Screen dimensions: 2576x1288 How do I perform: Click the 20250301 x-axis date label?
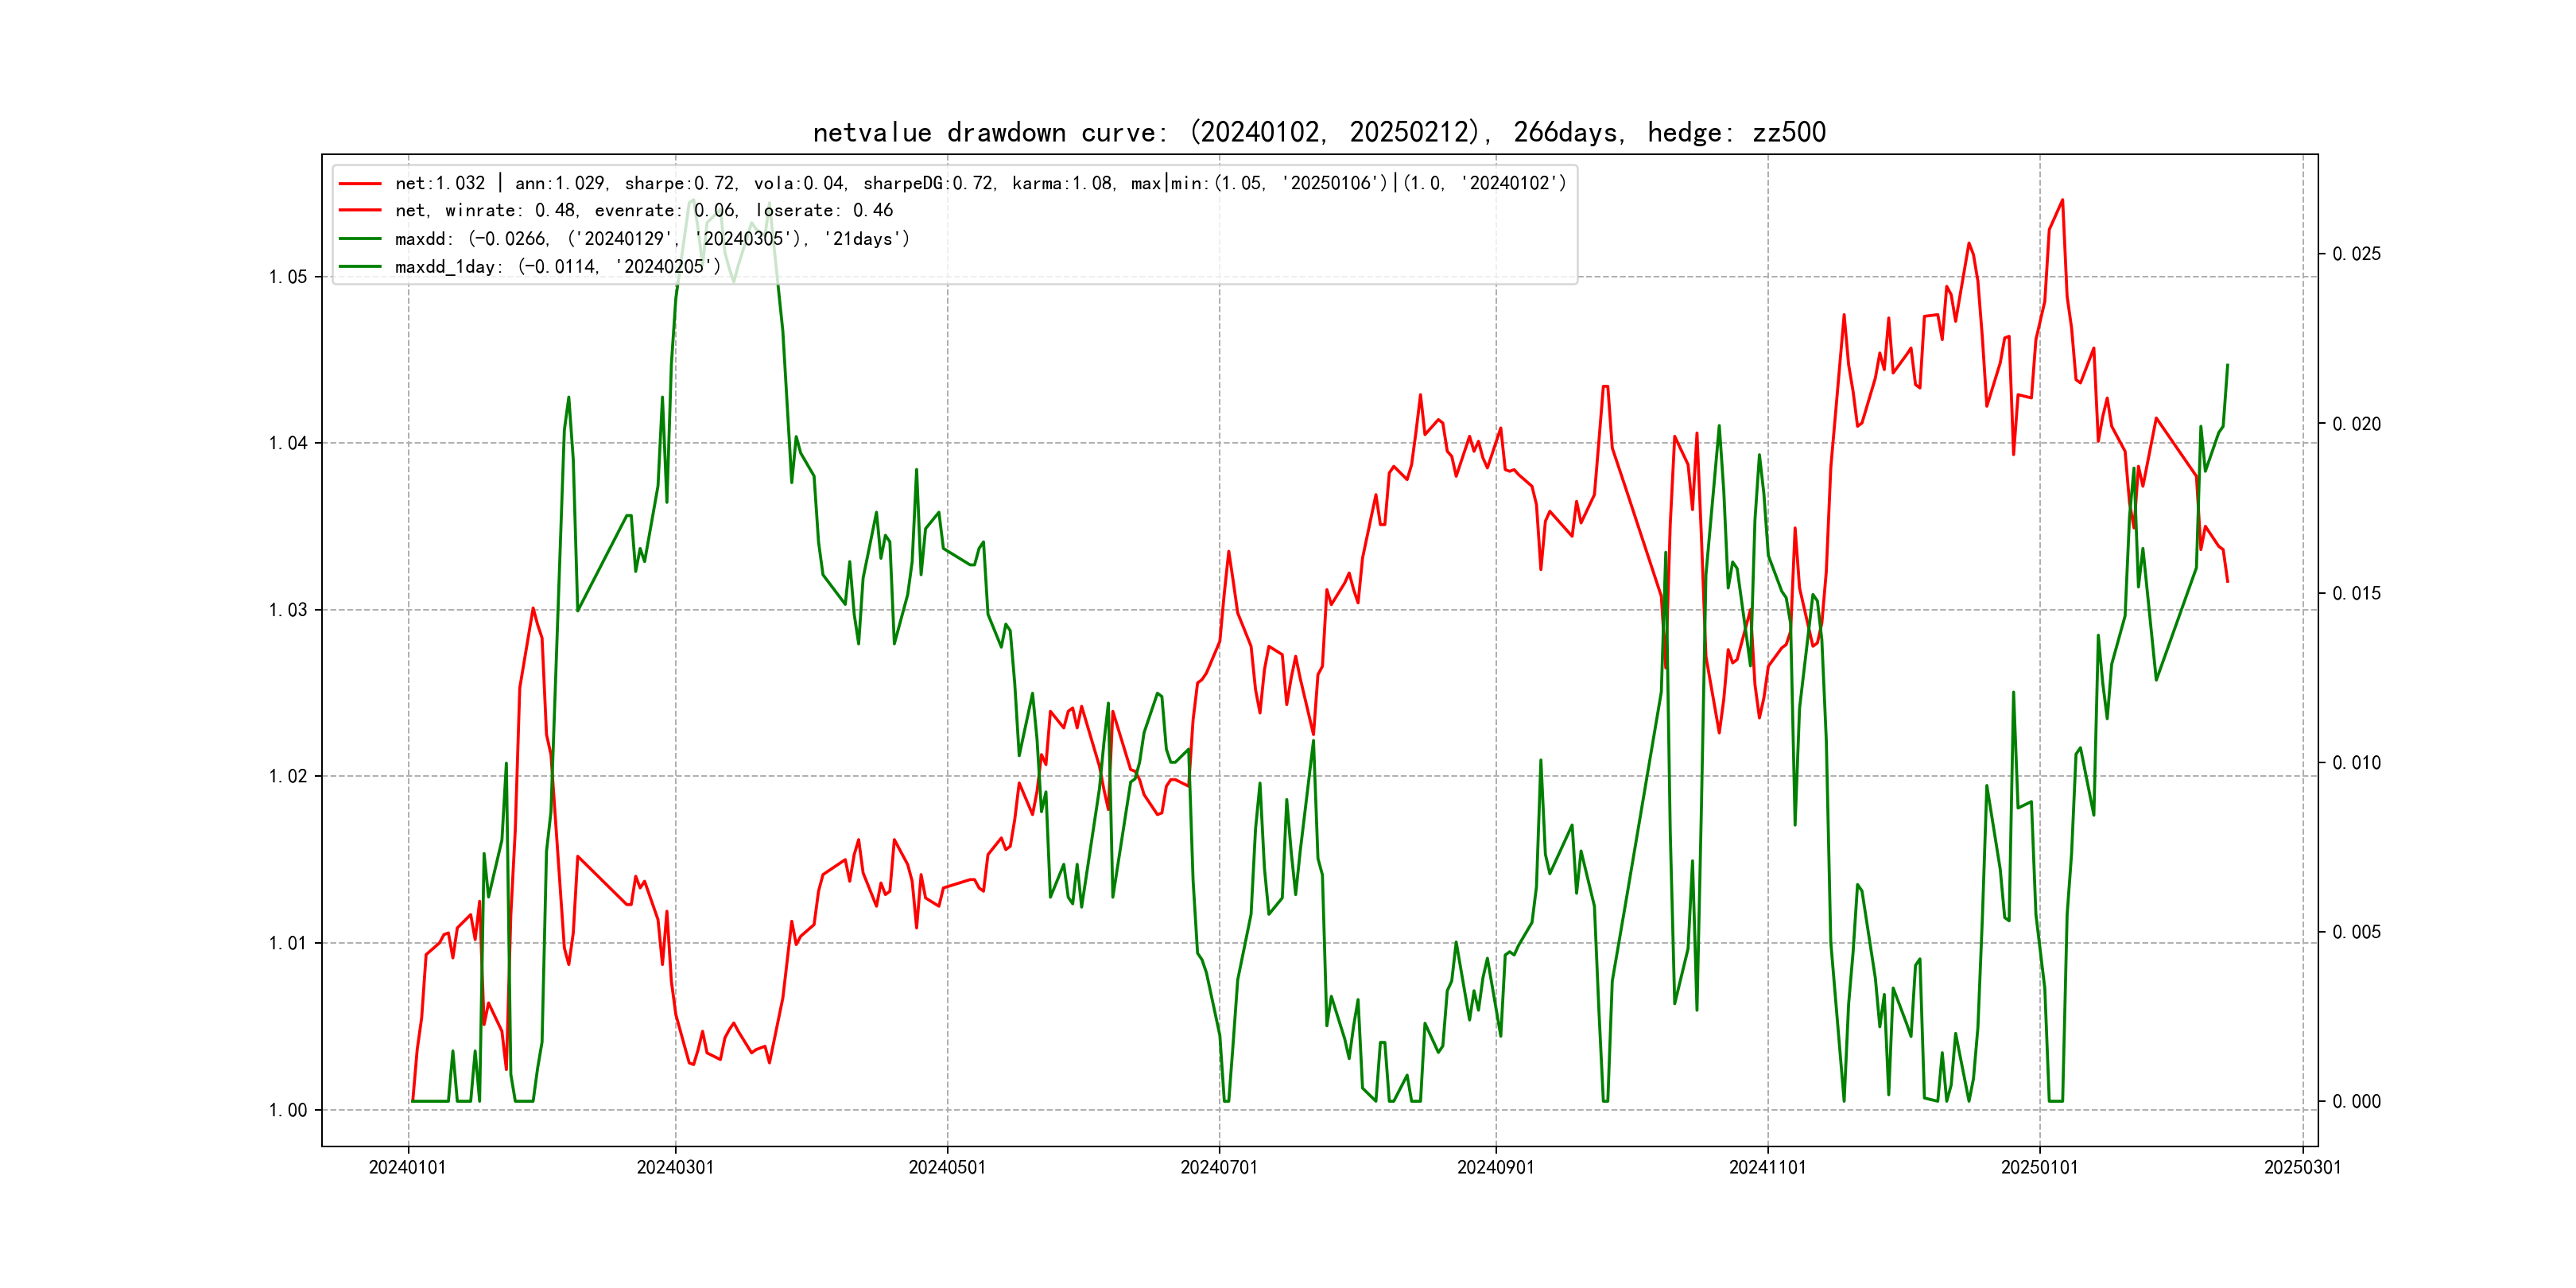2302,1168
